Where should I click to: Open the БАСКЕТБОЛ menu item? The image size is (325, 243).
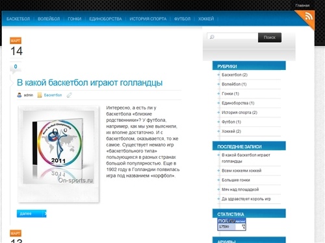[18, 19]
